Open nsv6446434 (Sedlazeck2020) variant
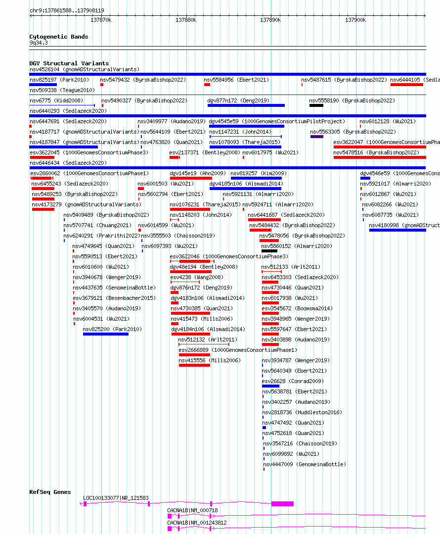This screenshot has height=534, width=440. 68,163
